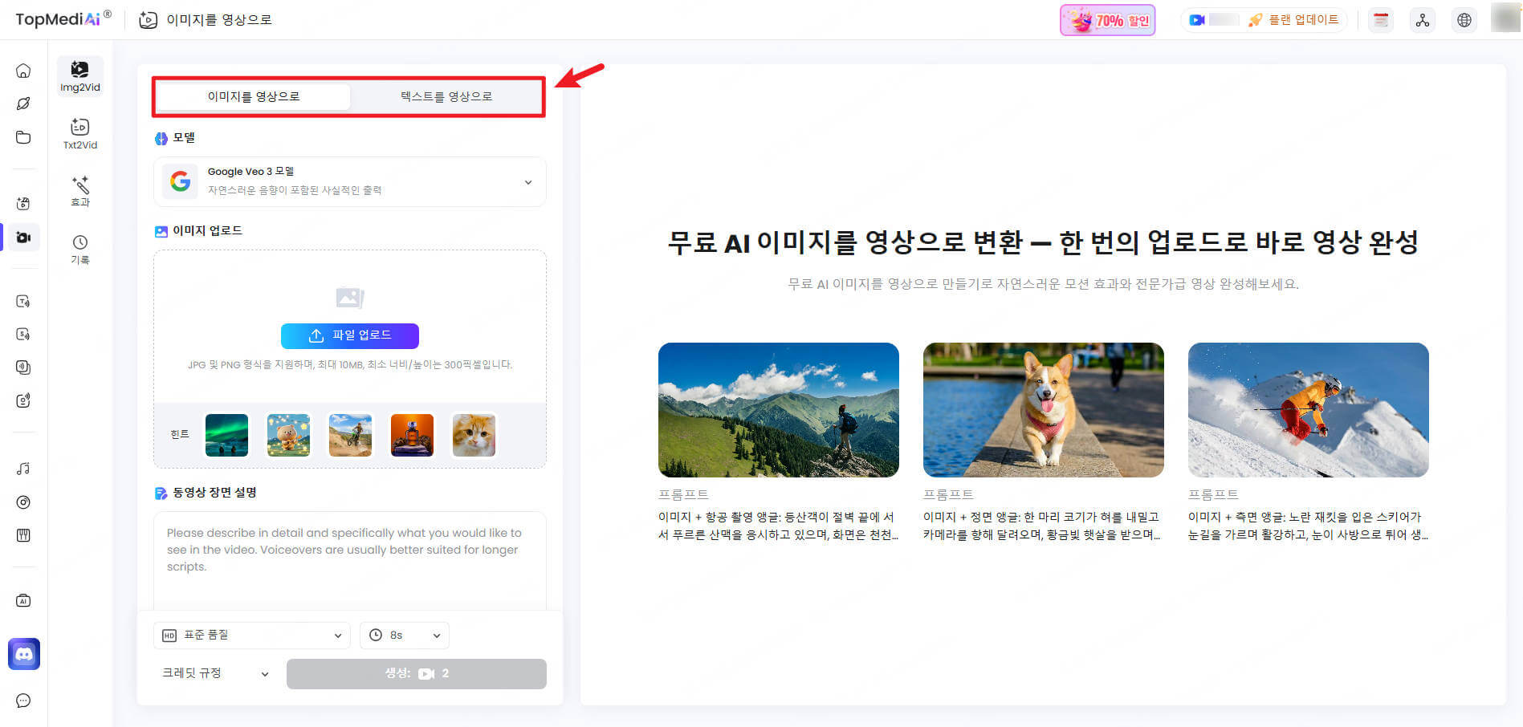The width and height of the screenshot is (1523, 727).
Task: Click the 이미지를 영상으로 header title
Action: tap(219, 20)
